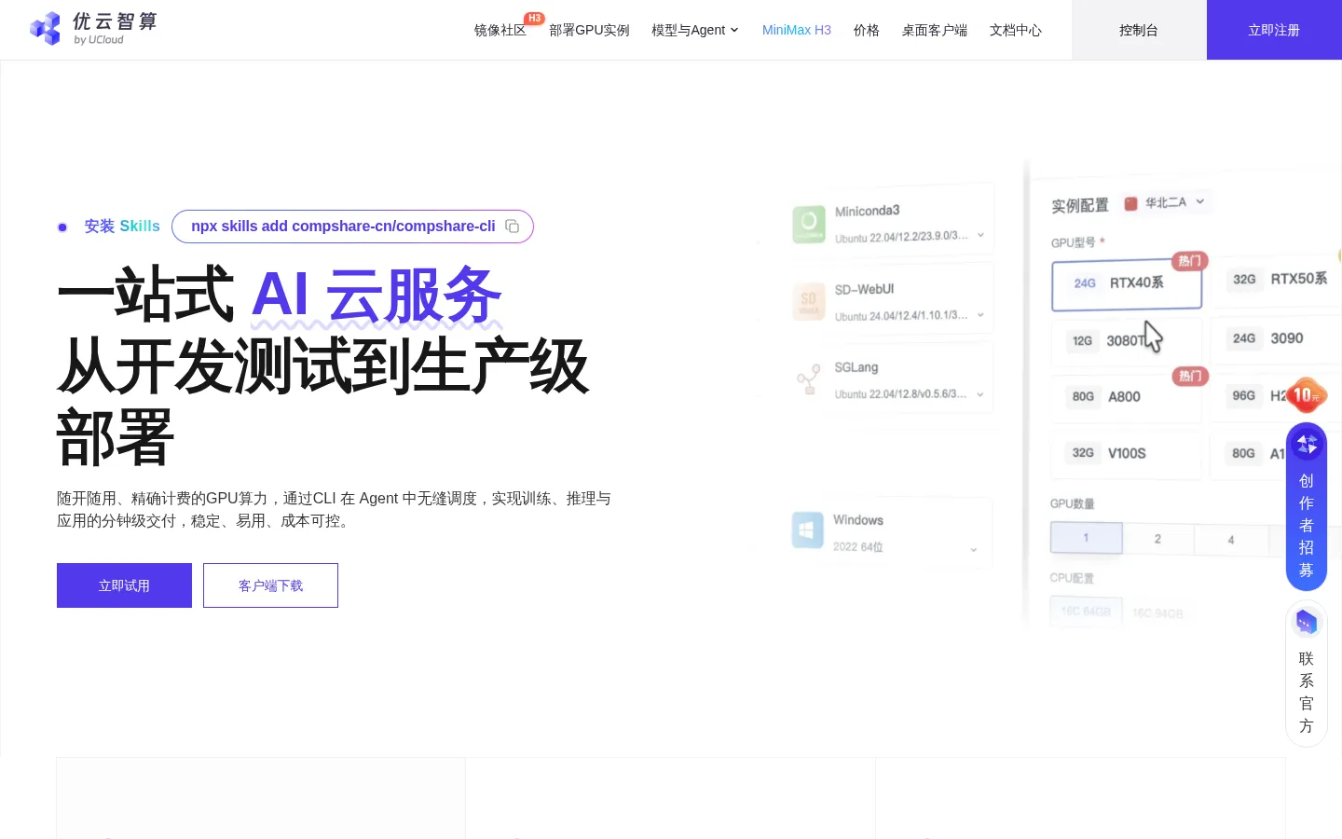1342x839 pixels.
Task: Open the 创作者招募 floating icon
Action: point(1307,444)
